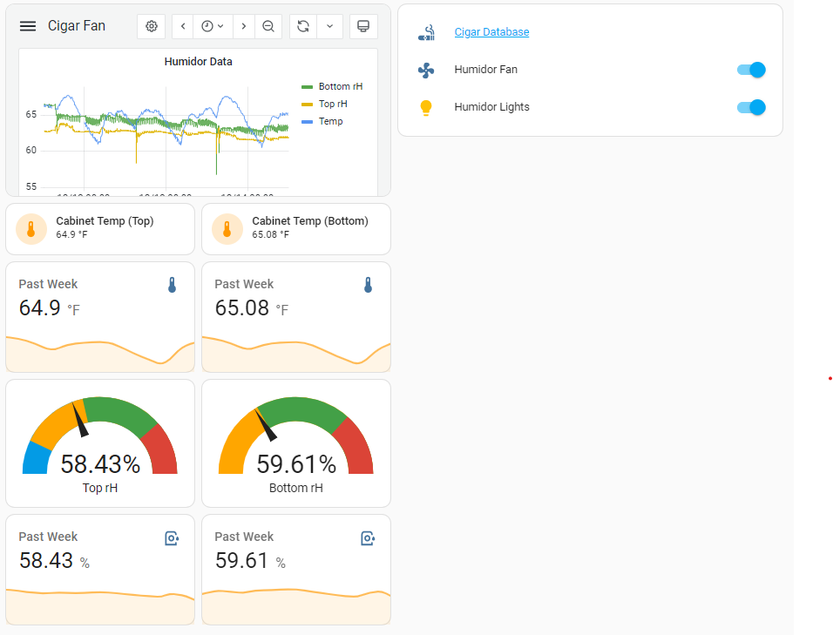Open the 65.08 °F Past Week card
Screen dimensions: 833x635
[x=296, y=317]
